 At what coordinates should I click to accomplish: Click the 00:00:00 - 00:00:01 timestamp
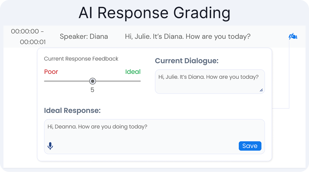click(x=27, y=37)
